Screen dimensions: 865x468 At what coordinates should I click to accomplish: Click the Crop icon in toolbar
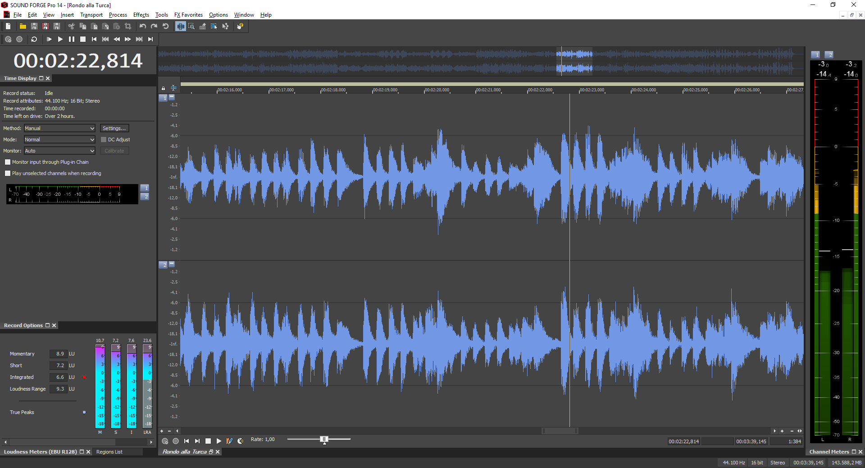tap(128, 27)
